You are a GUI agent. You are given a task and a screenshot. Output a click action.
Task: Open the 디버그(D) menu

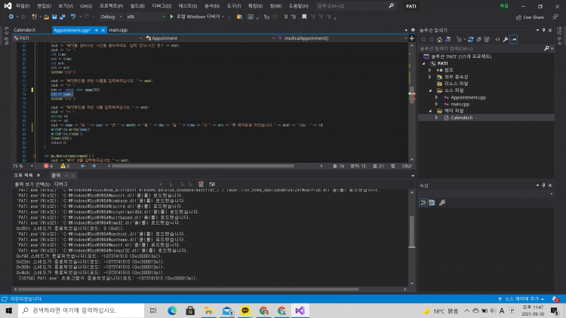pyautogui.click(x=161, y=6)
